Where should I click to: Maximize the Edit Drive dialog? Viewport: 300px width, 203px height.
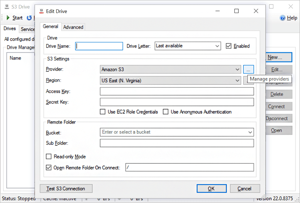click(x=237, y=11)
